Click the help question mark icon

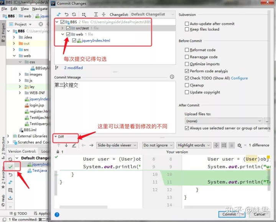tap(57, 215)
